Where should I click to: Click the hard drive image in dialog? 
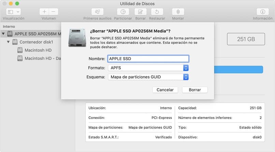77,38
